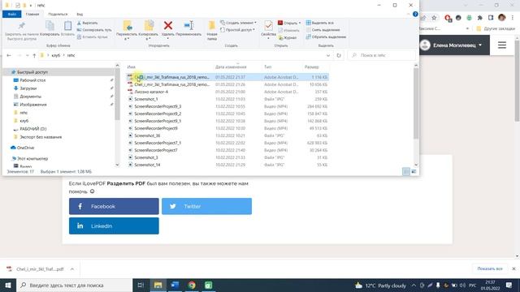
Task: Click Pin to Quick access icon
Action: pos(22,26)
